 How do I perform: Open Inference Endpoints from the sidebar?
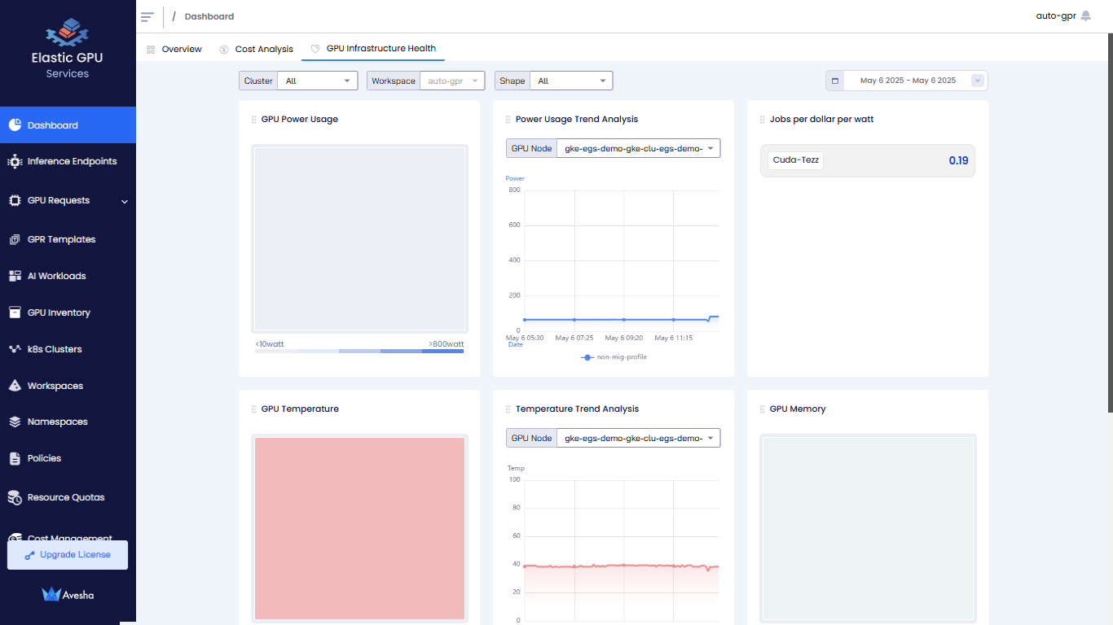pos(72,161)
